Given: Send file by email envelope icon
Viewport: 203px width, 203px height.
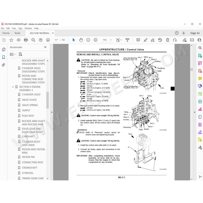Looking at the screenshot, I should (192, 40).
